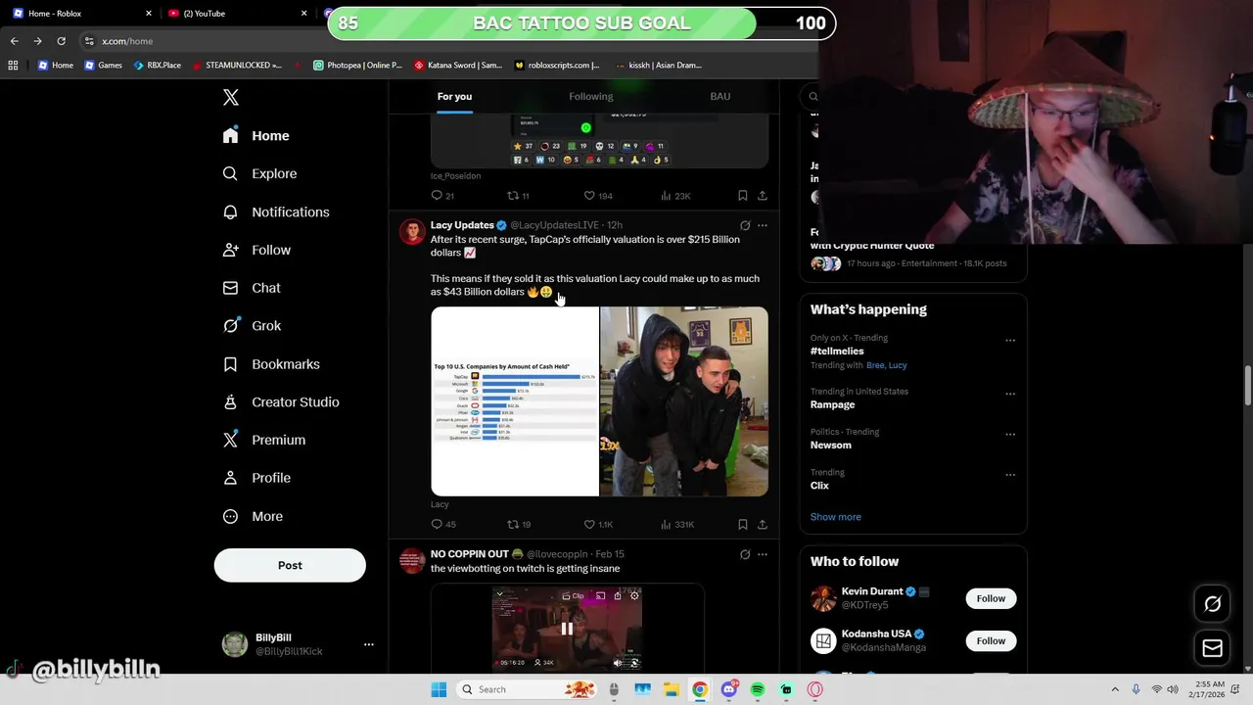
Task: Switch to the For you tab
Action: click(454, 96)
